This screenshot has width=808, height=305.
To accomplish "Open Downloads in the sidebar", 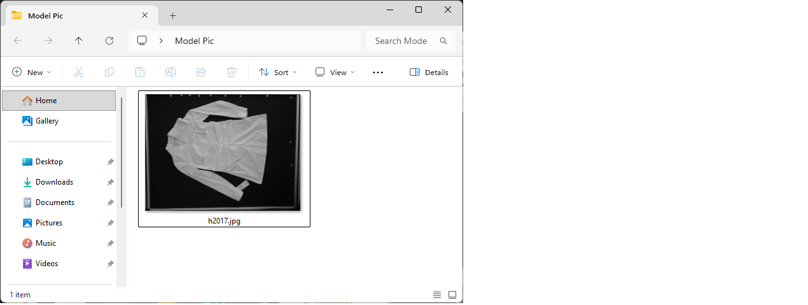I will 54,182.
